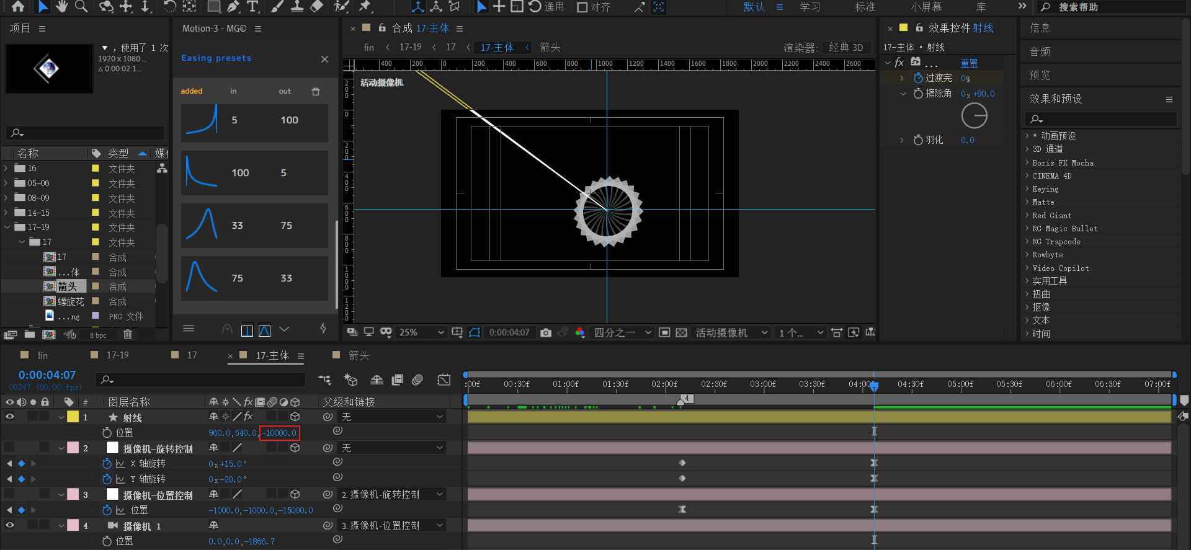Select the Clone Stamp tool
The image size is (1191, 550).
pyautogui.click(x=297, y=7)
